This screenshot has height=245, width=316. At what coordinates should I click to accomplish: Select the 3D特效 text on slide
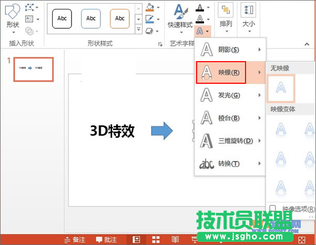click(x=112, y=131)
